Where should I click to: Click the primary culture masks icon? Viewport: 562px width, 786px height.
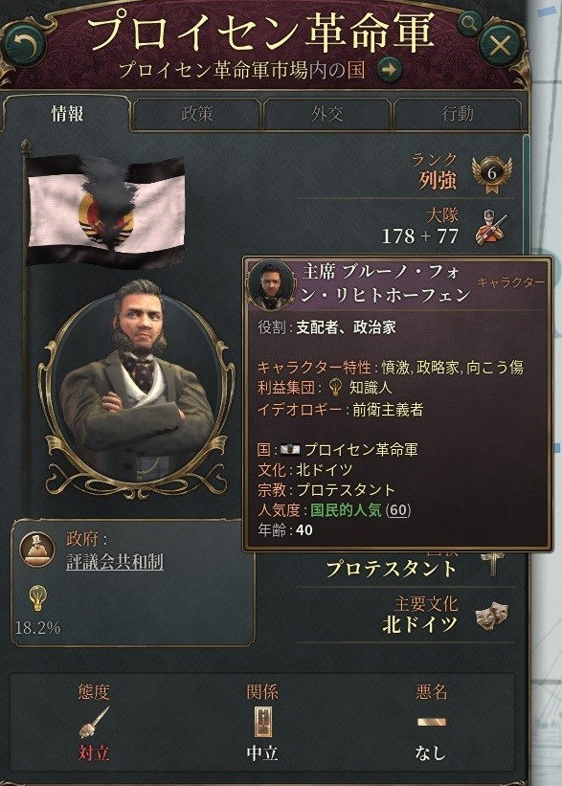[492, 617]
